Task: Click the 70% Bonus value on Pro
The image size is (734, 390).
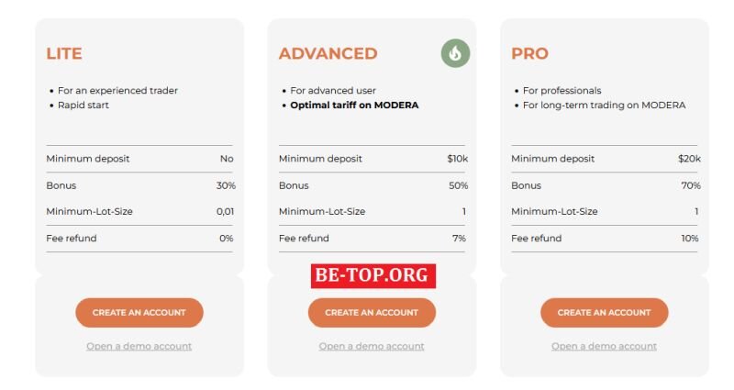Action: [691, 185]
